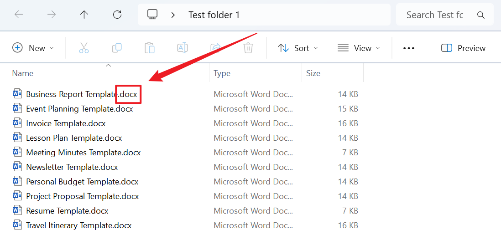This screenshot has width=501, height=240.
Task: Sort files by the Size column header
Action: click(x=313, y=73)
